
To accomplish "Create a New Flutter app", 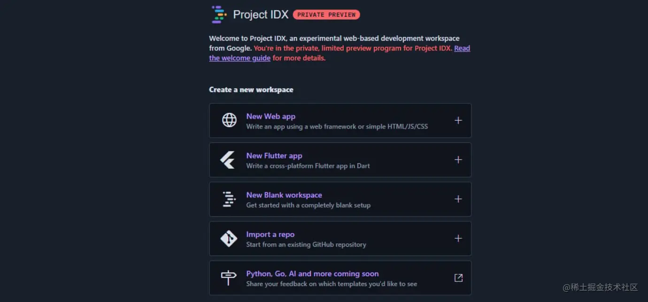I will pyautogui.click(x=274, y=155).
